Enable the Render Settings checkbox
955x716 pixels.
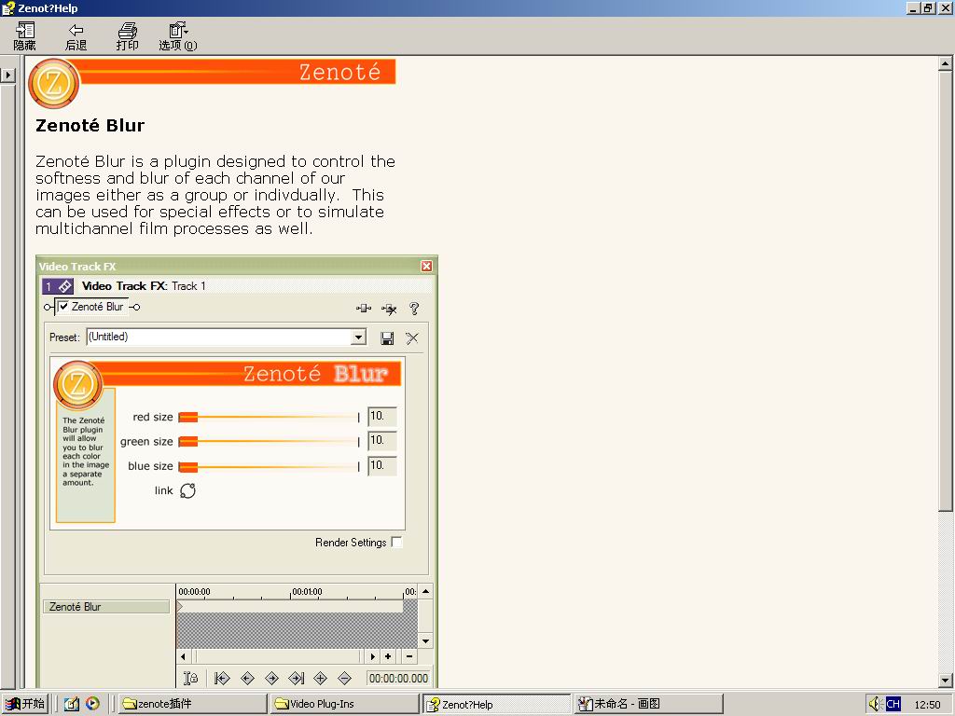[396, 542]
